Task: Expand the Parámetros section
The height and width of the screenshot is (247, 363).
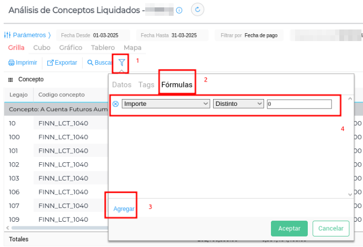Action: [26, 35]
